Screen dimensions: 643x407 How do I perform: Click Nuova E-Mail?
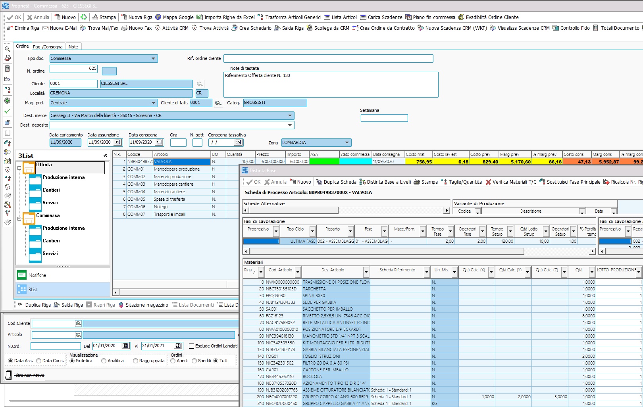(60, 28)
